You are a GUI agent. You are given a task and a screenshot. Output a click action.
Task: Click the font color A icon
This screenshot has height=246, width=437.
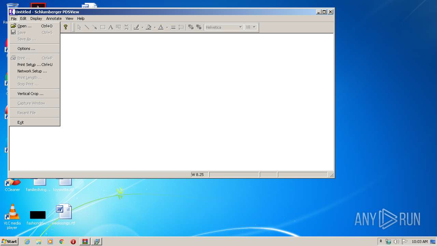161,27
